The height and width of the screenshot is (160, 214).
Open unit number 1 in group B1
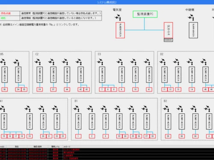pyautogui.click(x=78, y=136)
